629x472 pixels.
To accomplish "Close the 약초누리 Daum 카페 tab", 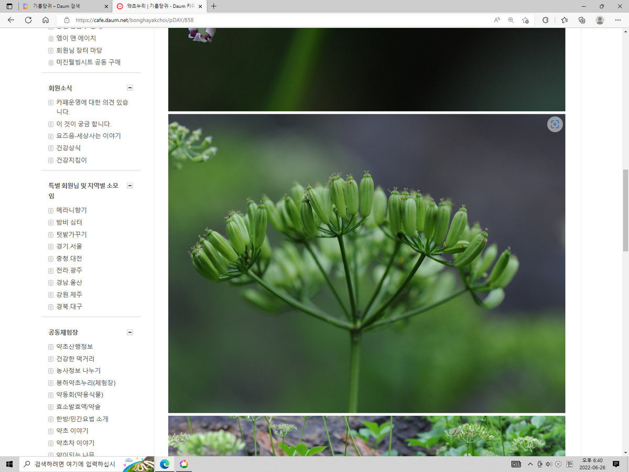I will click(200, 6).
